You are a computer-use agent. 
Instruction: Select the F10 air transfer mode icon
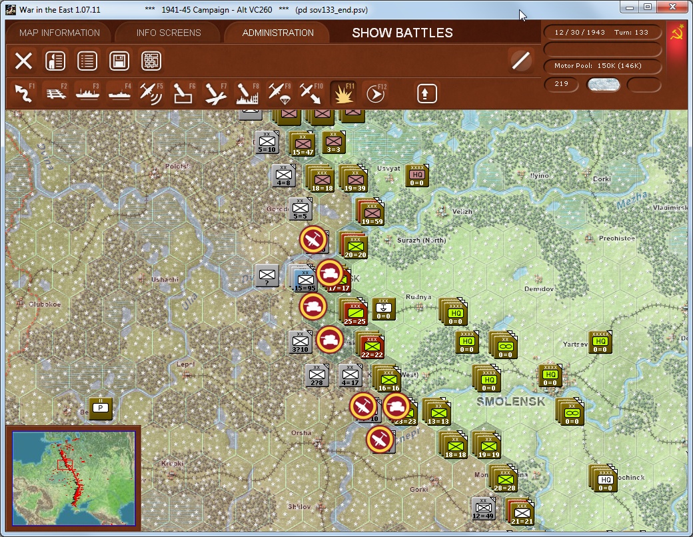pos(311,93)
